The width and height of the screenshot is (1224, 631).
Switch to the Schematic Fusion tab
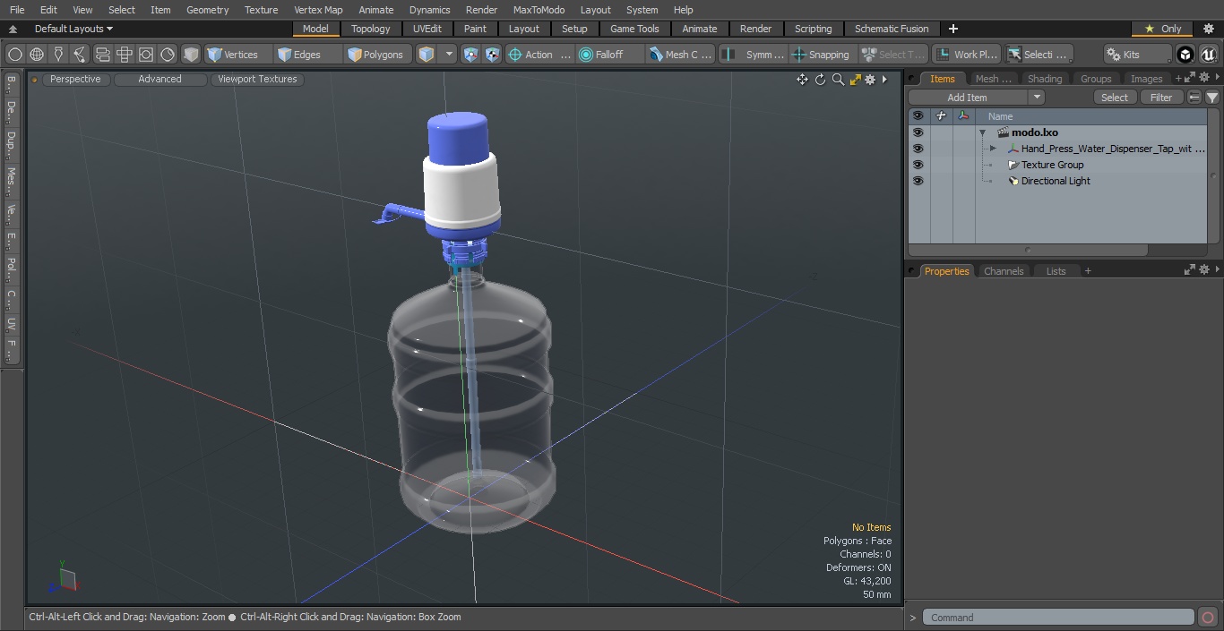(x=892, y=29)
